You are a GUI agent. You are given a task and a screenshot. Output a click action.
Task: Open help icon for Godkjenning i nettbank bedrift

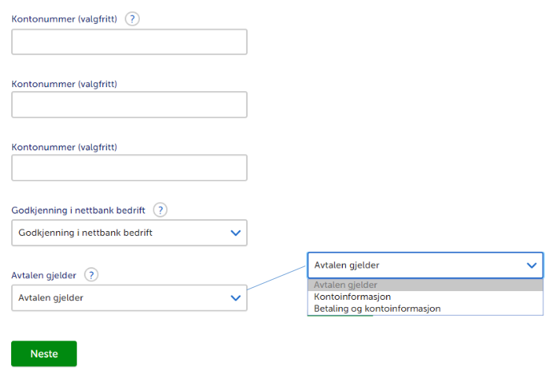(x=161, y=210)
